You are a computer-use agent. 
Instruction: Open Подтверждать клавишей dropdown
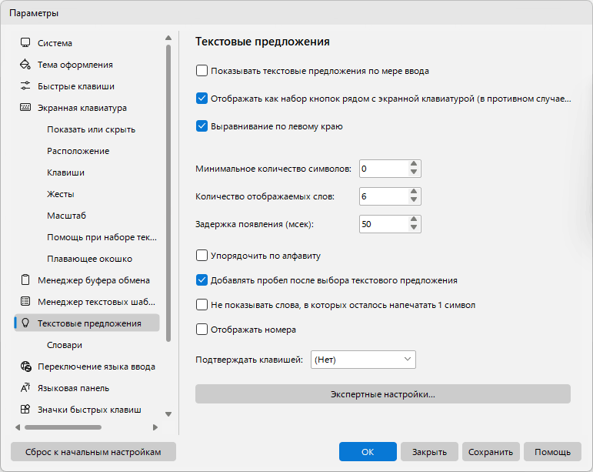click(363, 360)
